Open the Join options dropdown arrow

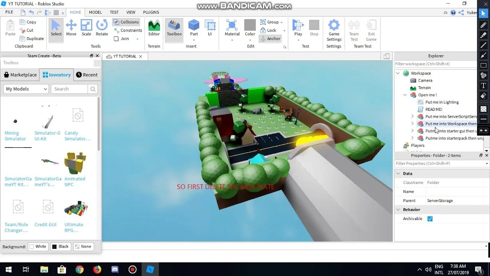137,39
